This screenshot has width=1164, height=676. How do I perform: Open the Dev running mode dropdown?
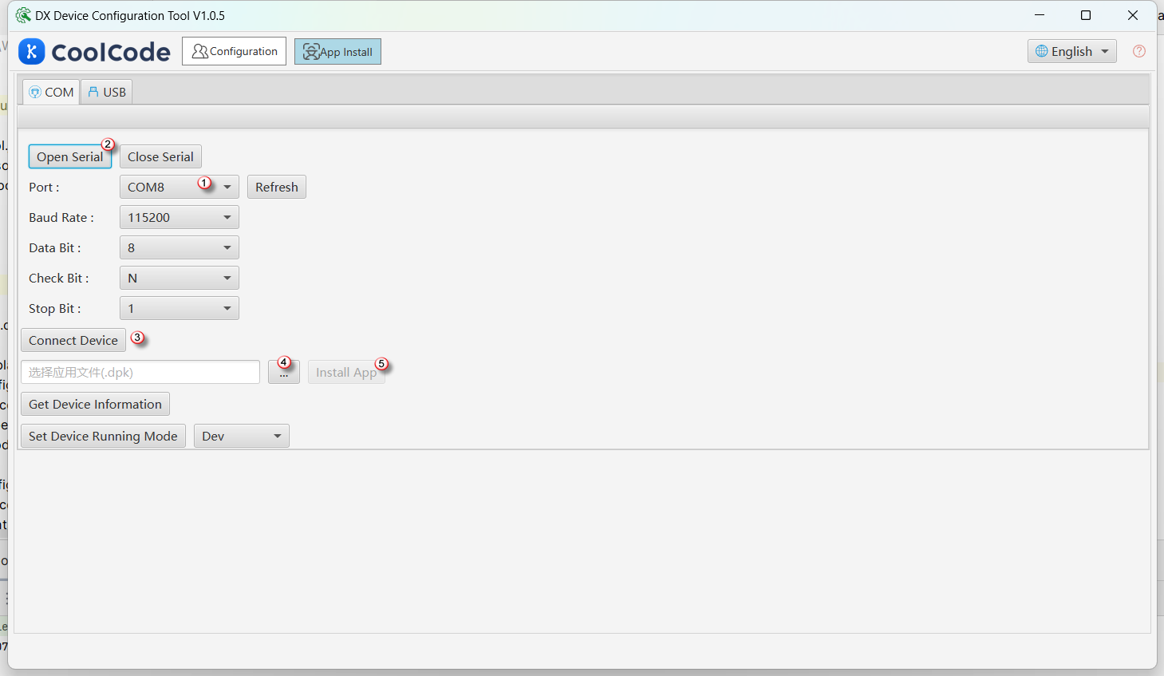[x=241, y=436]
